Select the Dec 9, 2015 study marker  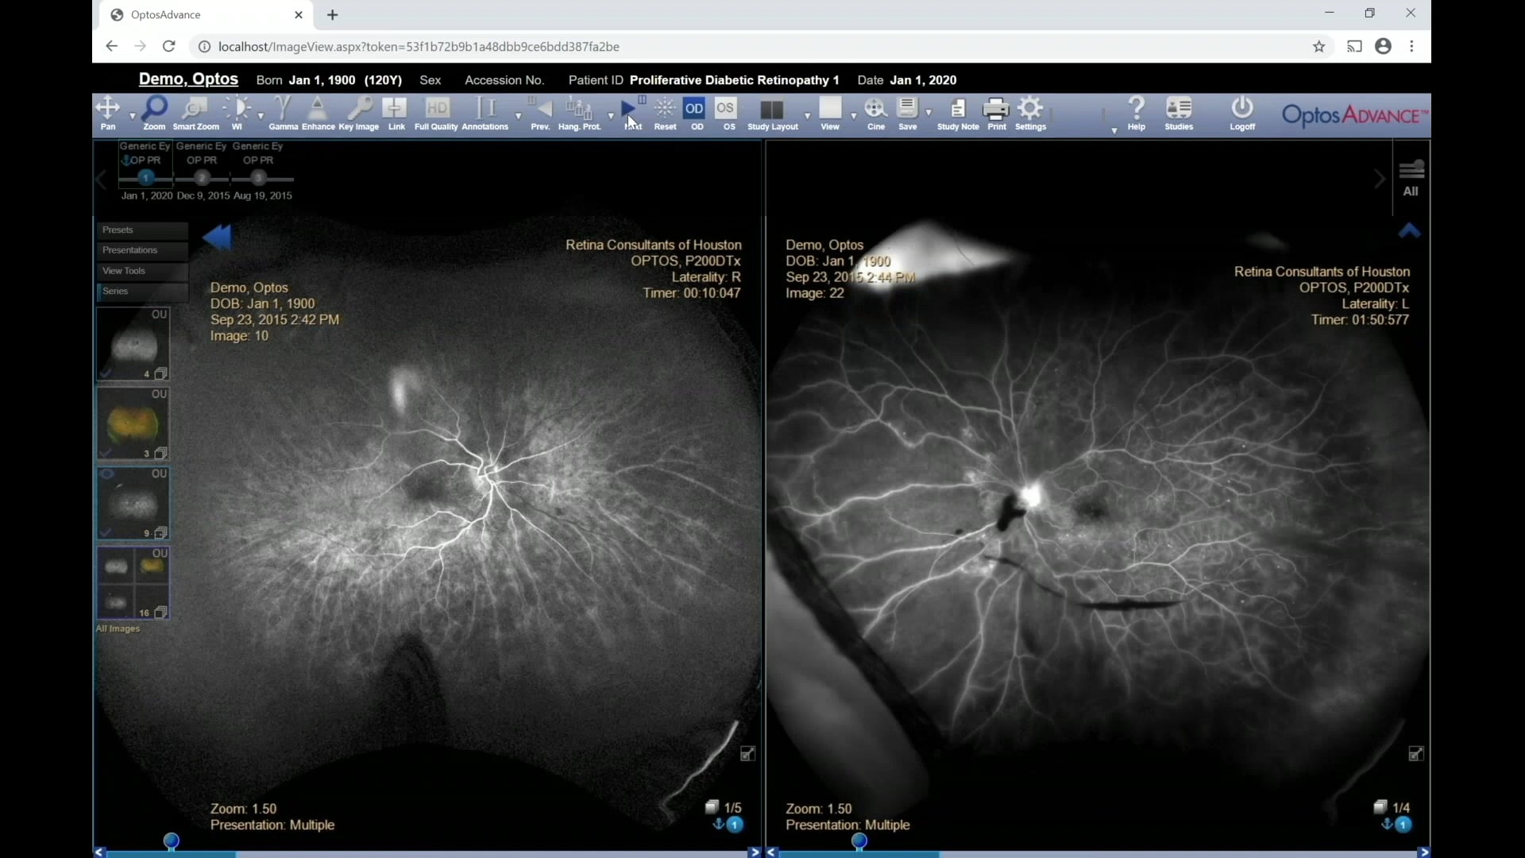202,178
